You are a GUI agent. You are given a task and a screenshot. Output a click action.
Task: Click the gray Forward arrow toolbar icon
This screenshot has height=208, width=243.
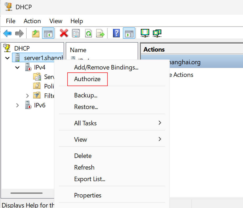pos(19,33)
